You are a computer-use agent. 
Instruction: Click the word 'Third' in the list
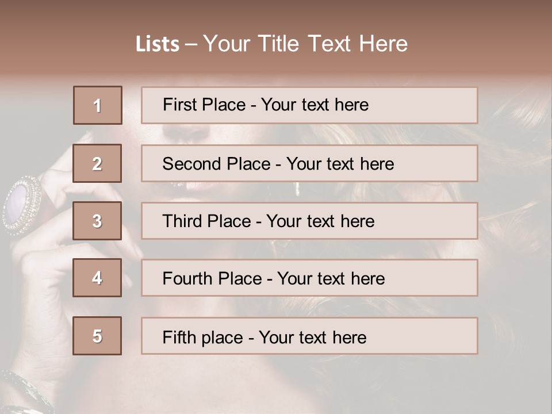182,221
